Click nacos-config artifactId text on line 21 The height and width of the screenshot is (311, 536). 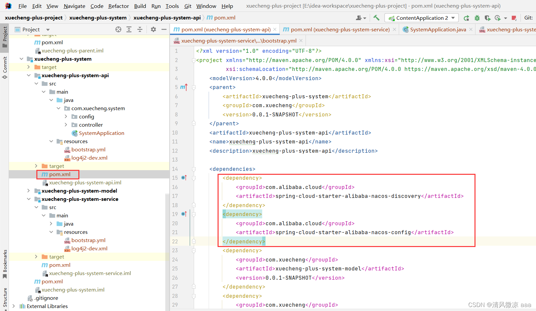click(x=343, y=232)
